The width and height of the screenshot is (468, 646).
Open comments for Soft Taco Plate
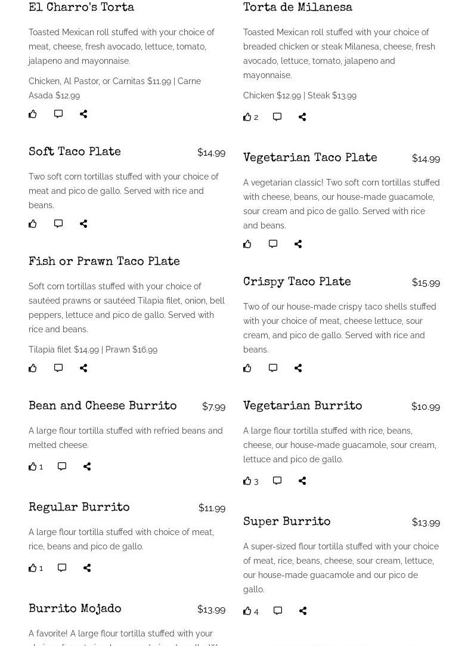tap(58, 224)
